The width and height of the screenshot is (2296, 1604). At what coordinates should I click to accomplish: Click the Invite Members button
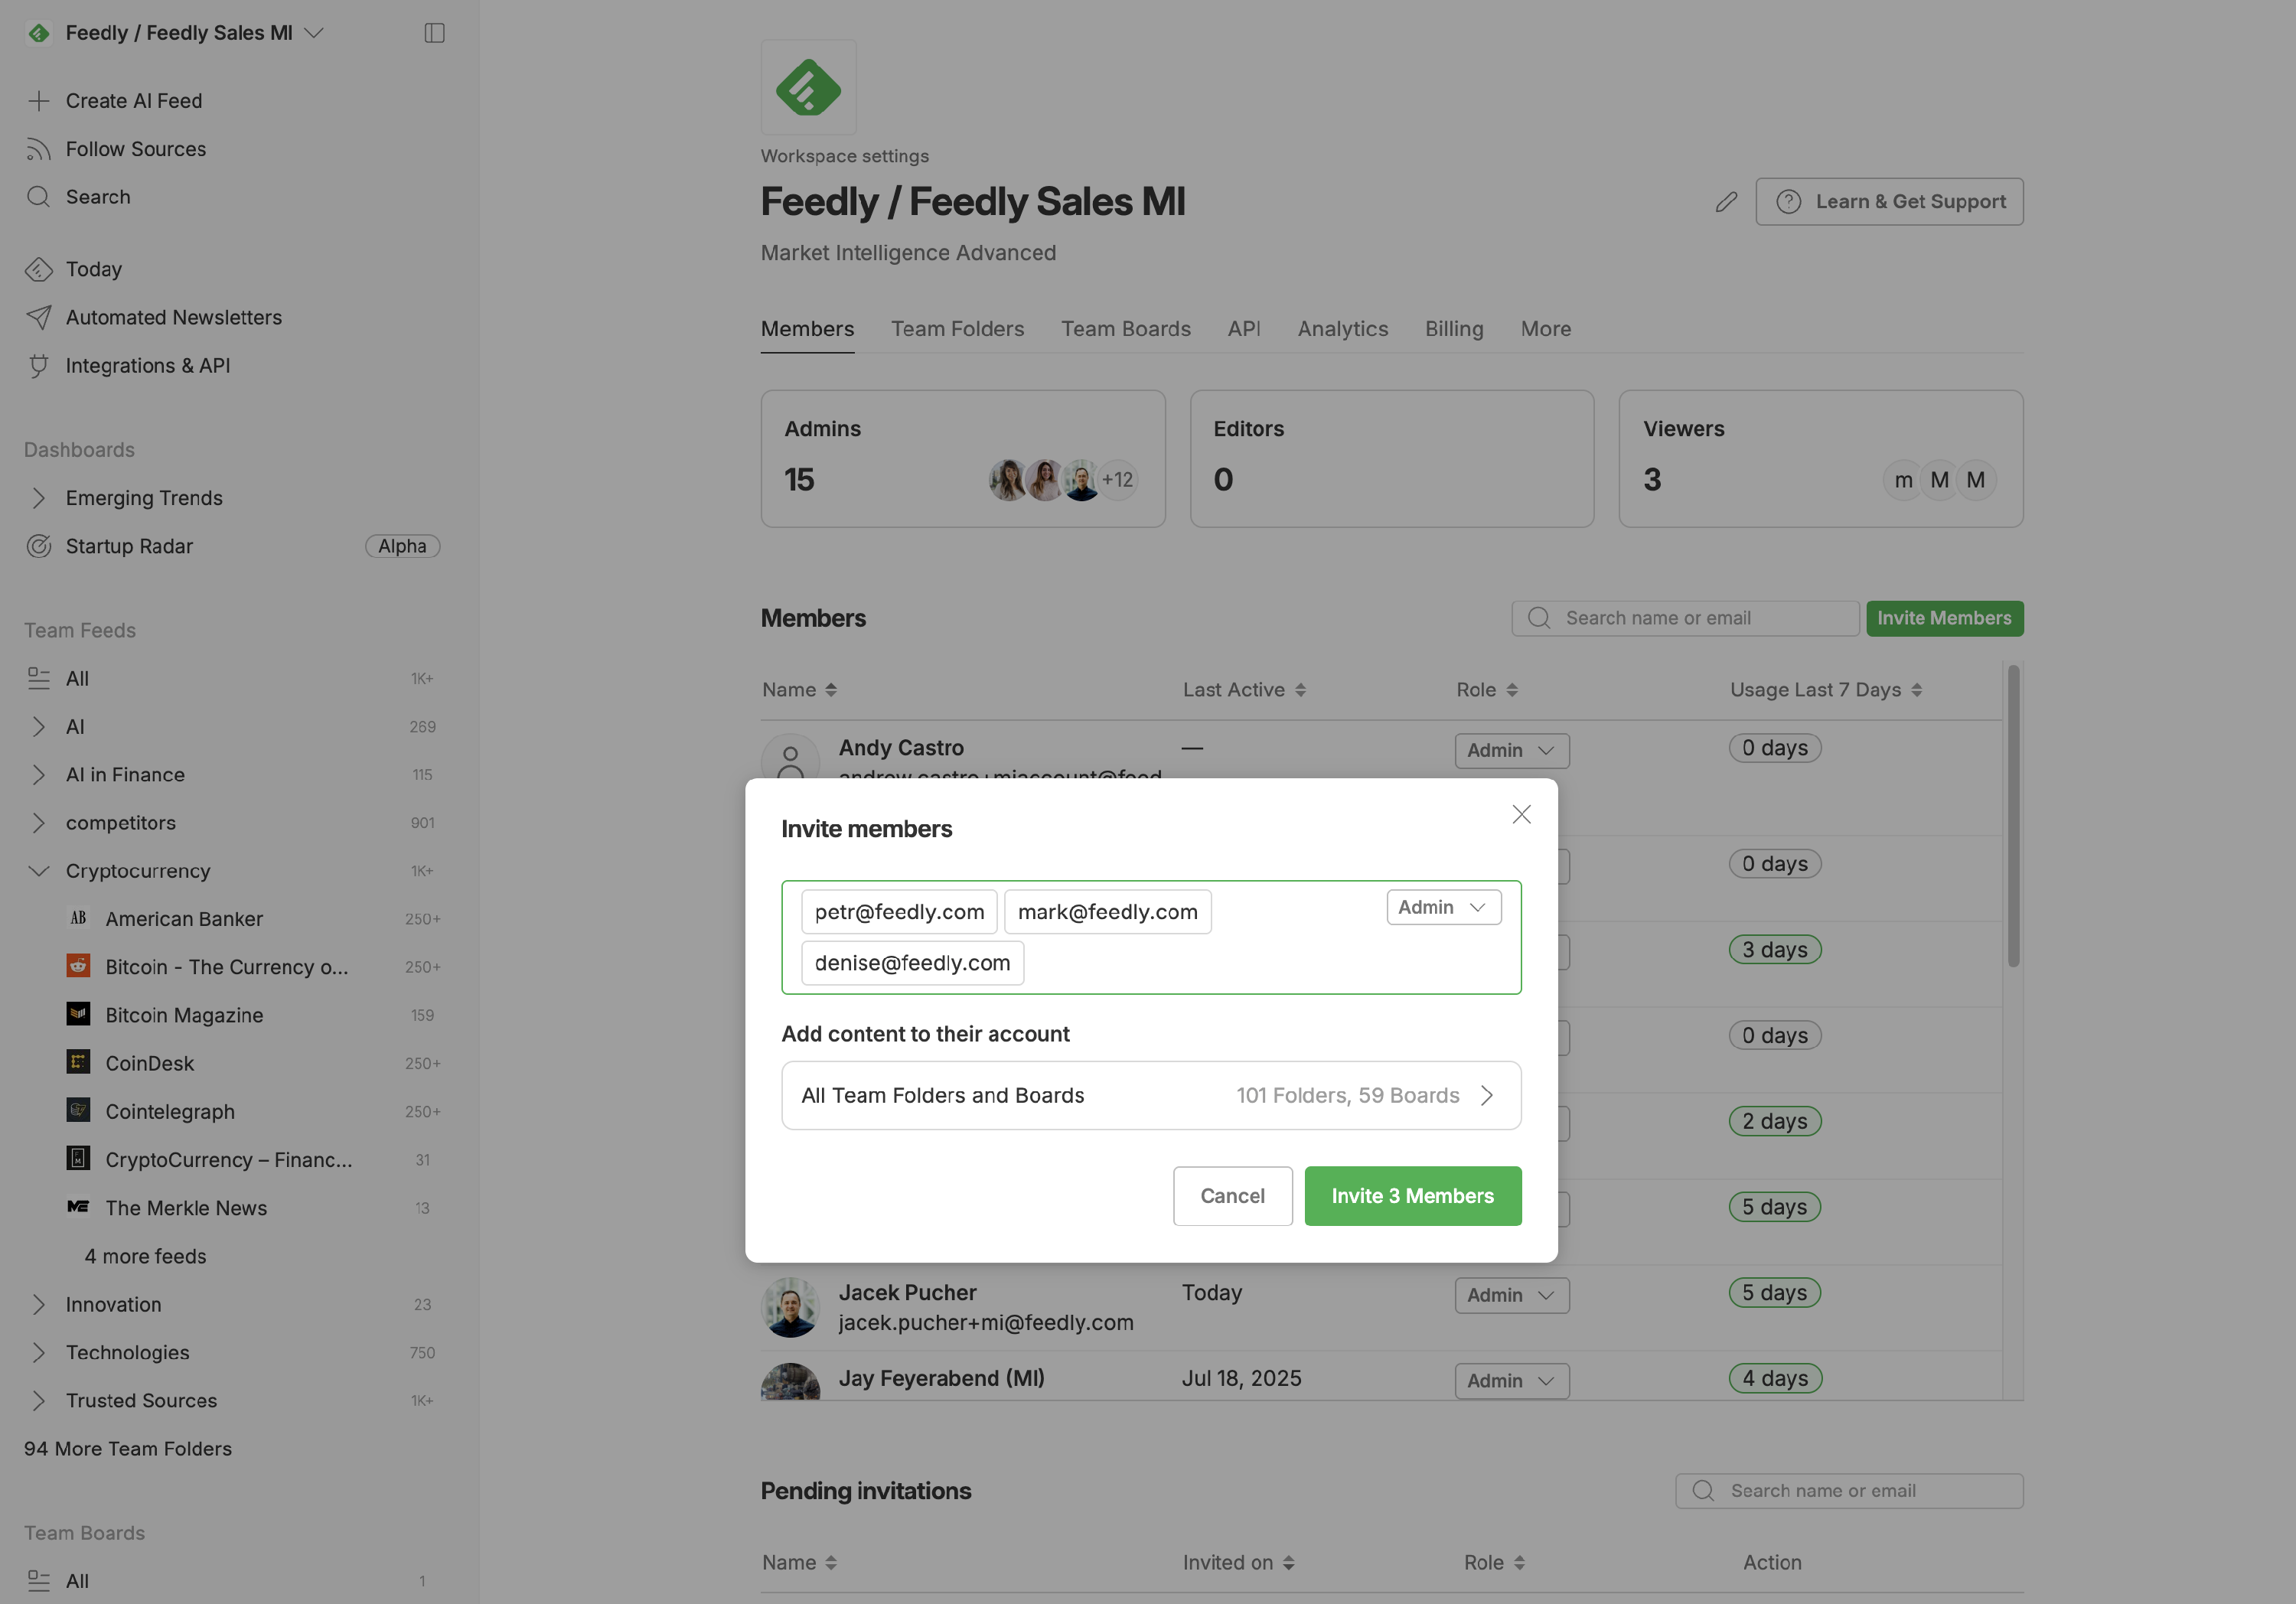tap(1944, 618)
